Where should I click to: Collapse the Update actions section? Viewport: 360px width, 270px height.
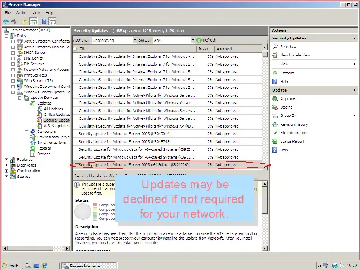pos(355,90)
